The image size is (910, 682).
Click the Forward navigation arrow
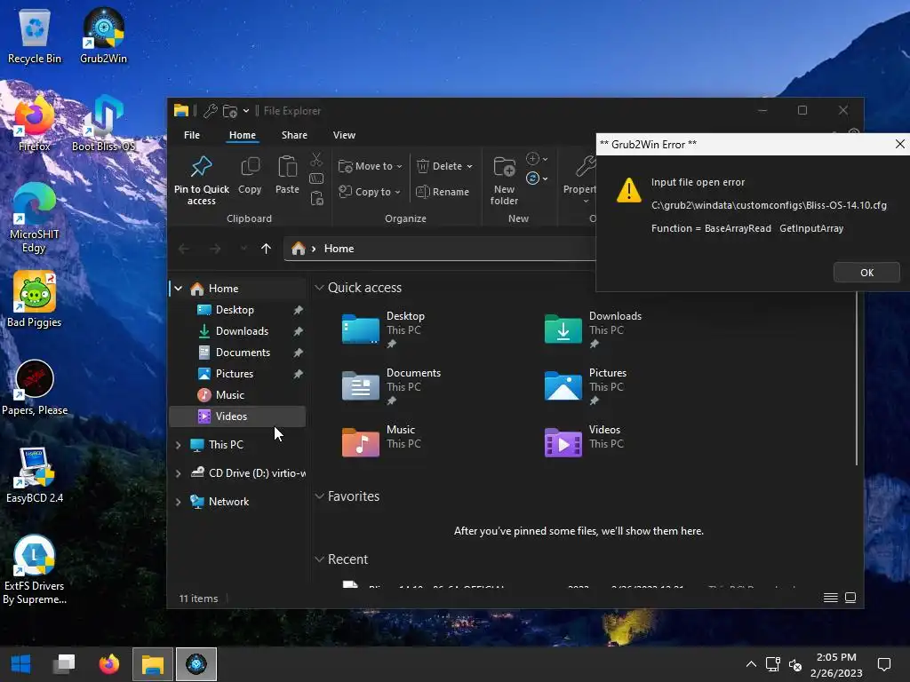215,249
